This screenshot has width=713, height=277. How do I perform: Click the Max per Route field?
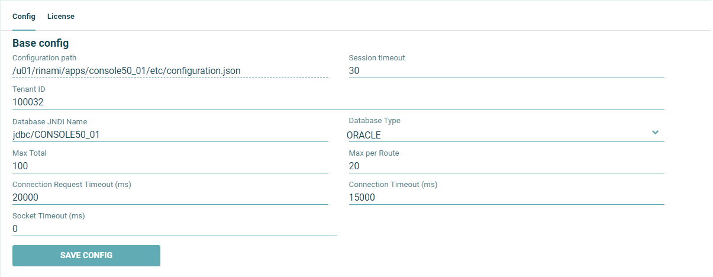pos(506,166)
